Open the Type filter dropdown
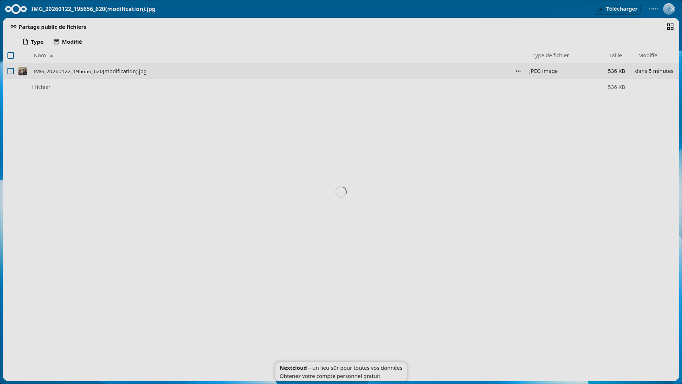 (33, 42)
